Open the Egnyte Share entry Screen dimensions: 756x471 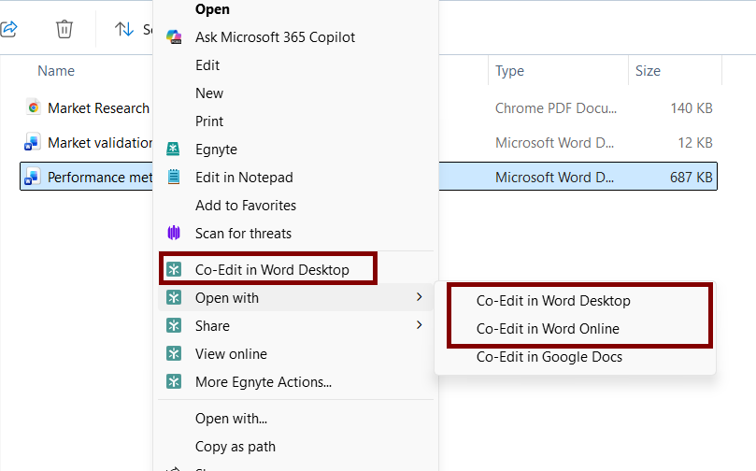(x=212, y=326)
